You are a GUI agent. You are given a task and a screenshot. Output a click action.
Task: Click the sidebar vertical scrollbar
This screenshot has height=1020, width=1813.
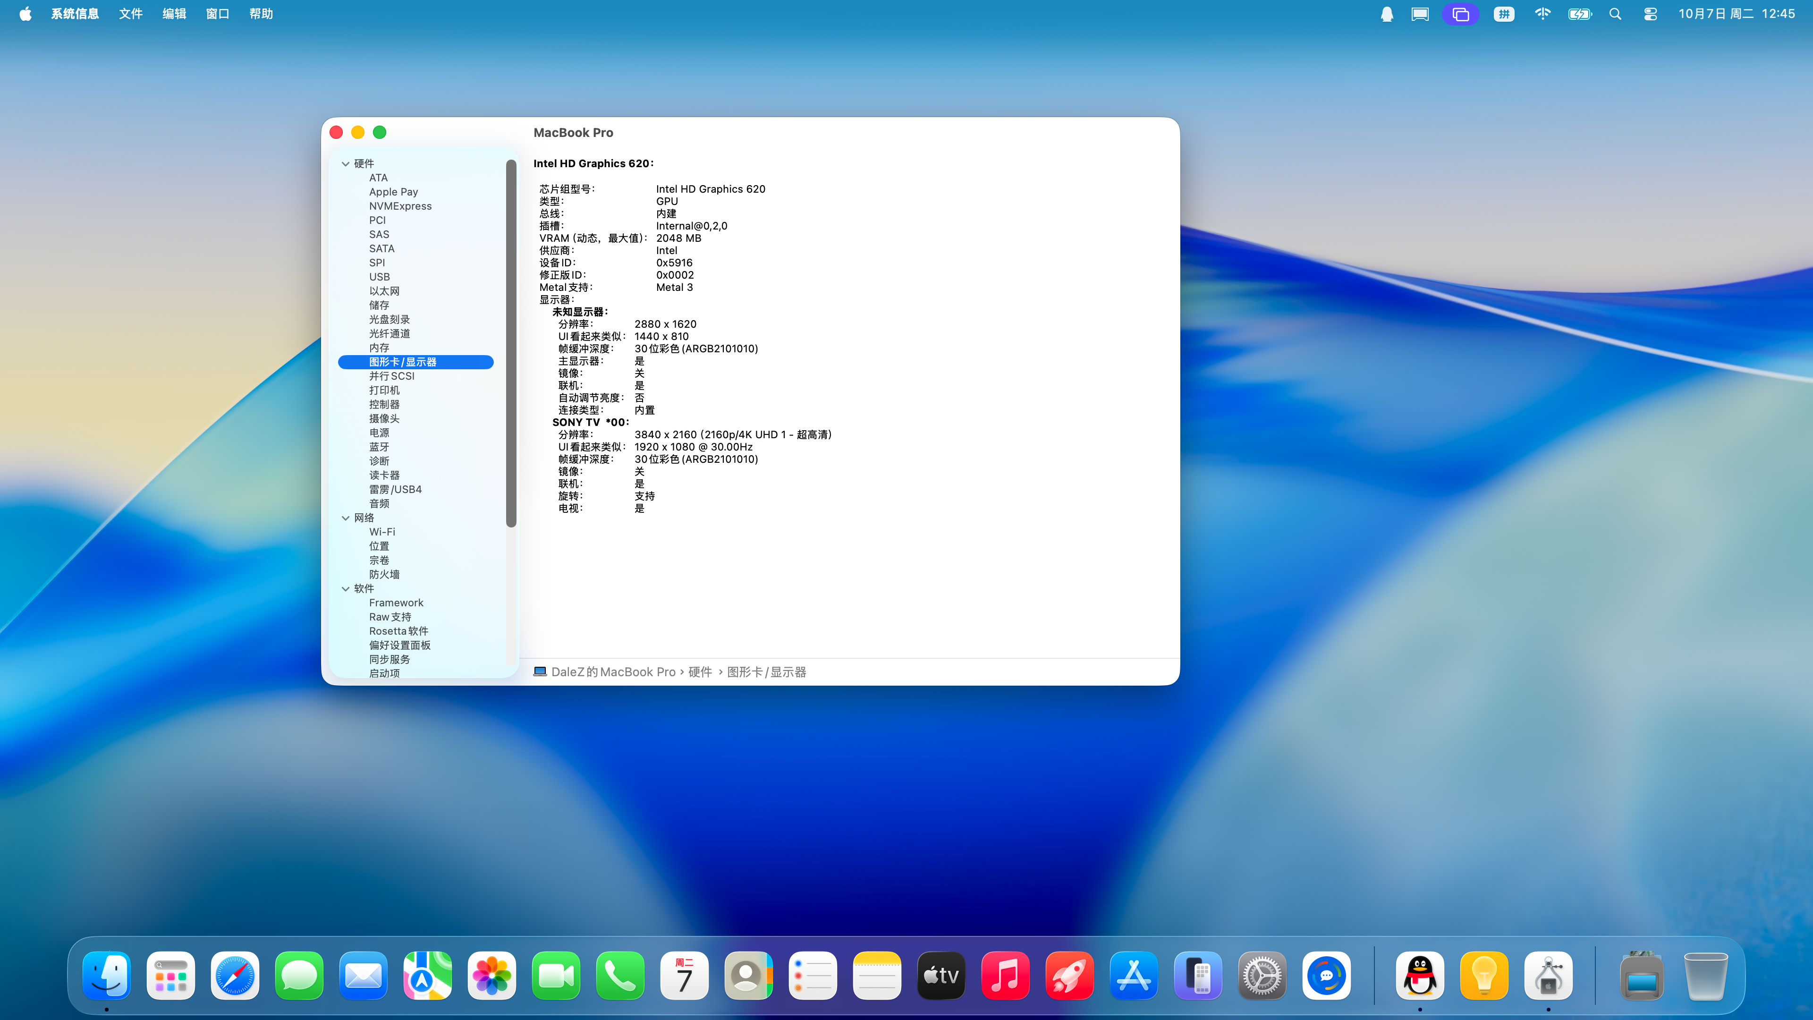coord(511,343)
